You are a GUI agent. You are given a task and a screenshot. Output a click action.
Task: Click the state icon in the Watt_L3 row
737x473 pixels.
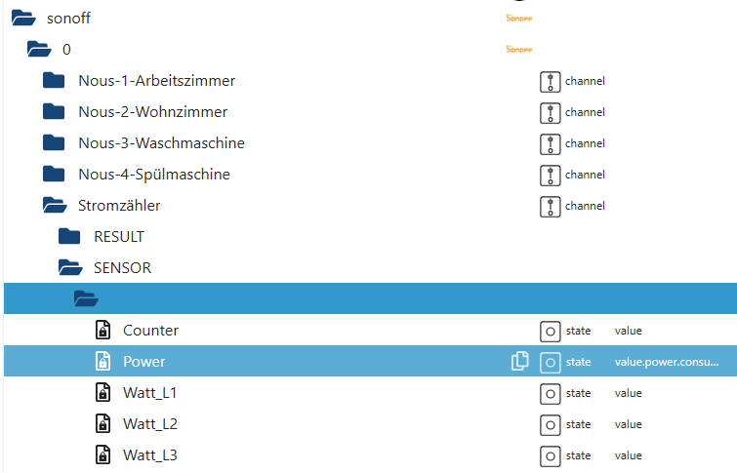point(551,455)
